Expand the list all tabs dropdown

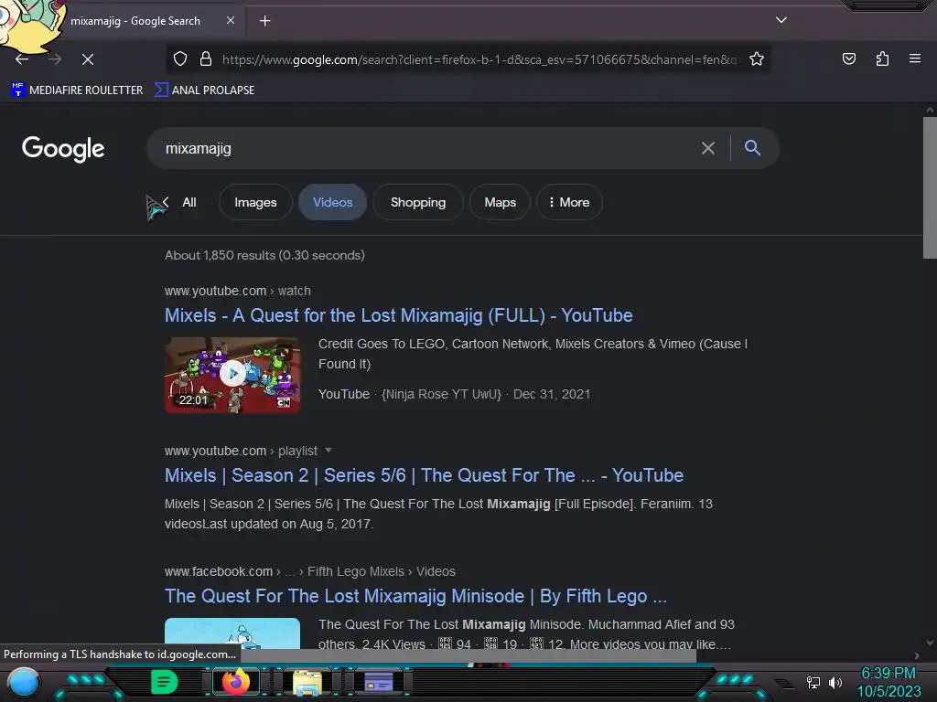[781, 20]
